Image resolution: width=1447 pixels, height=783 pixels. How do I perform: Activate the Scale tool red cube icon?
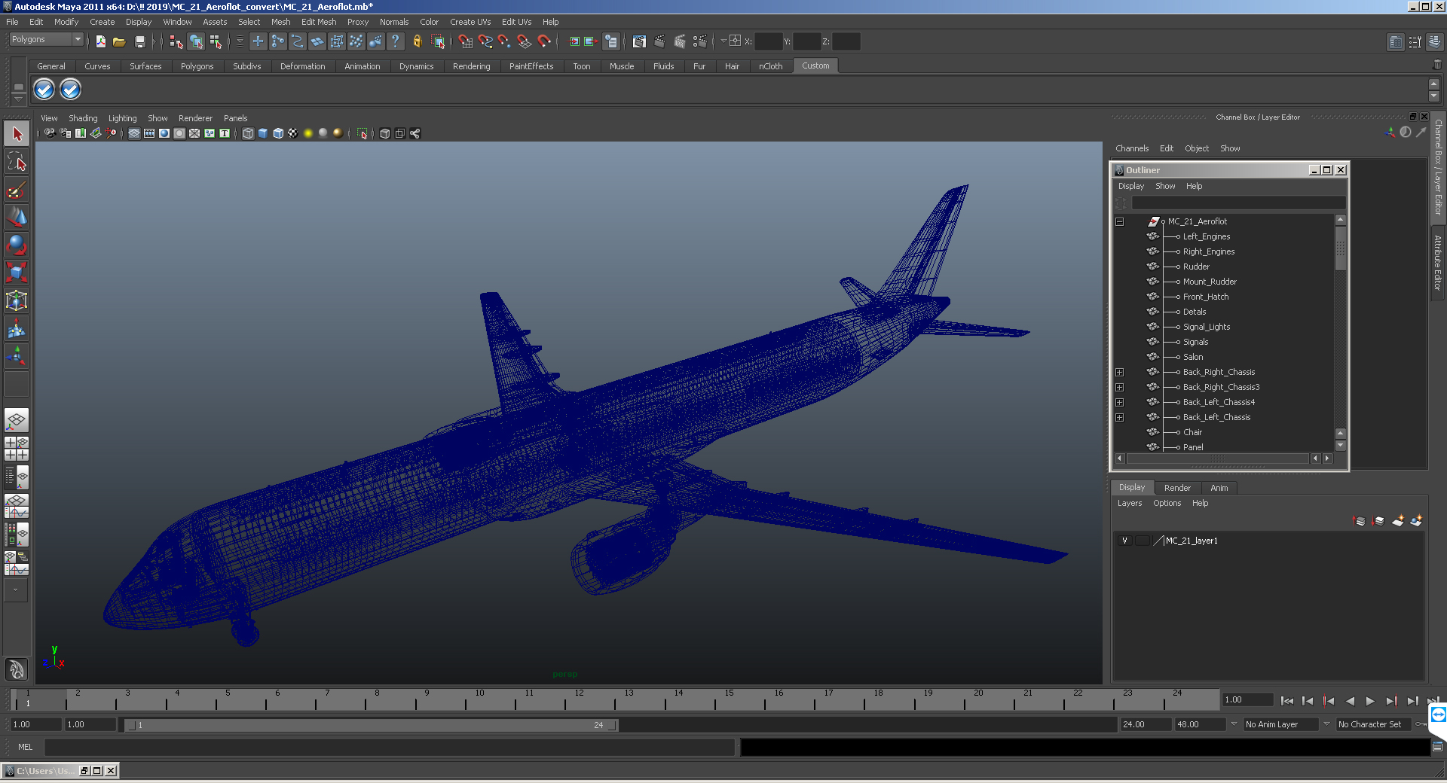pos(17,272)
